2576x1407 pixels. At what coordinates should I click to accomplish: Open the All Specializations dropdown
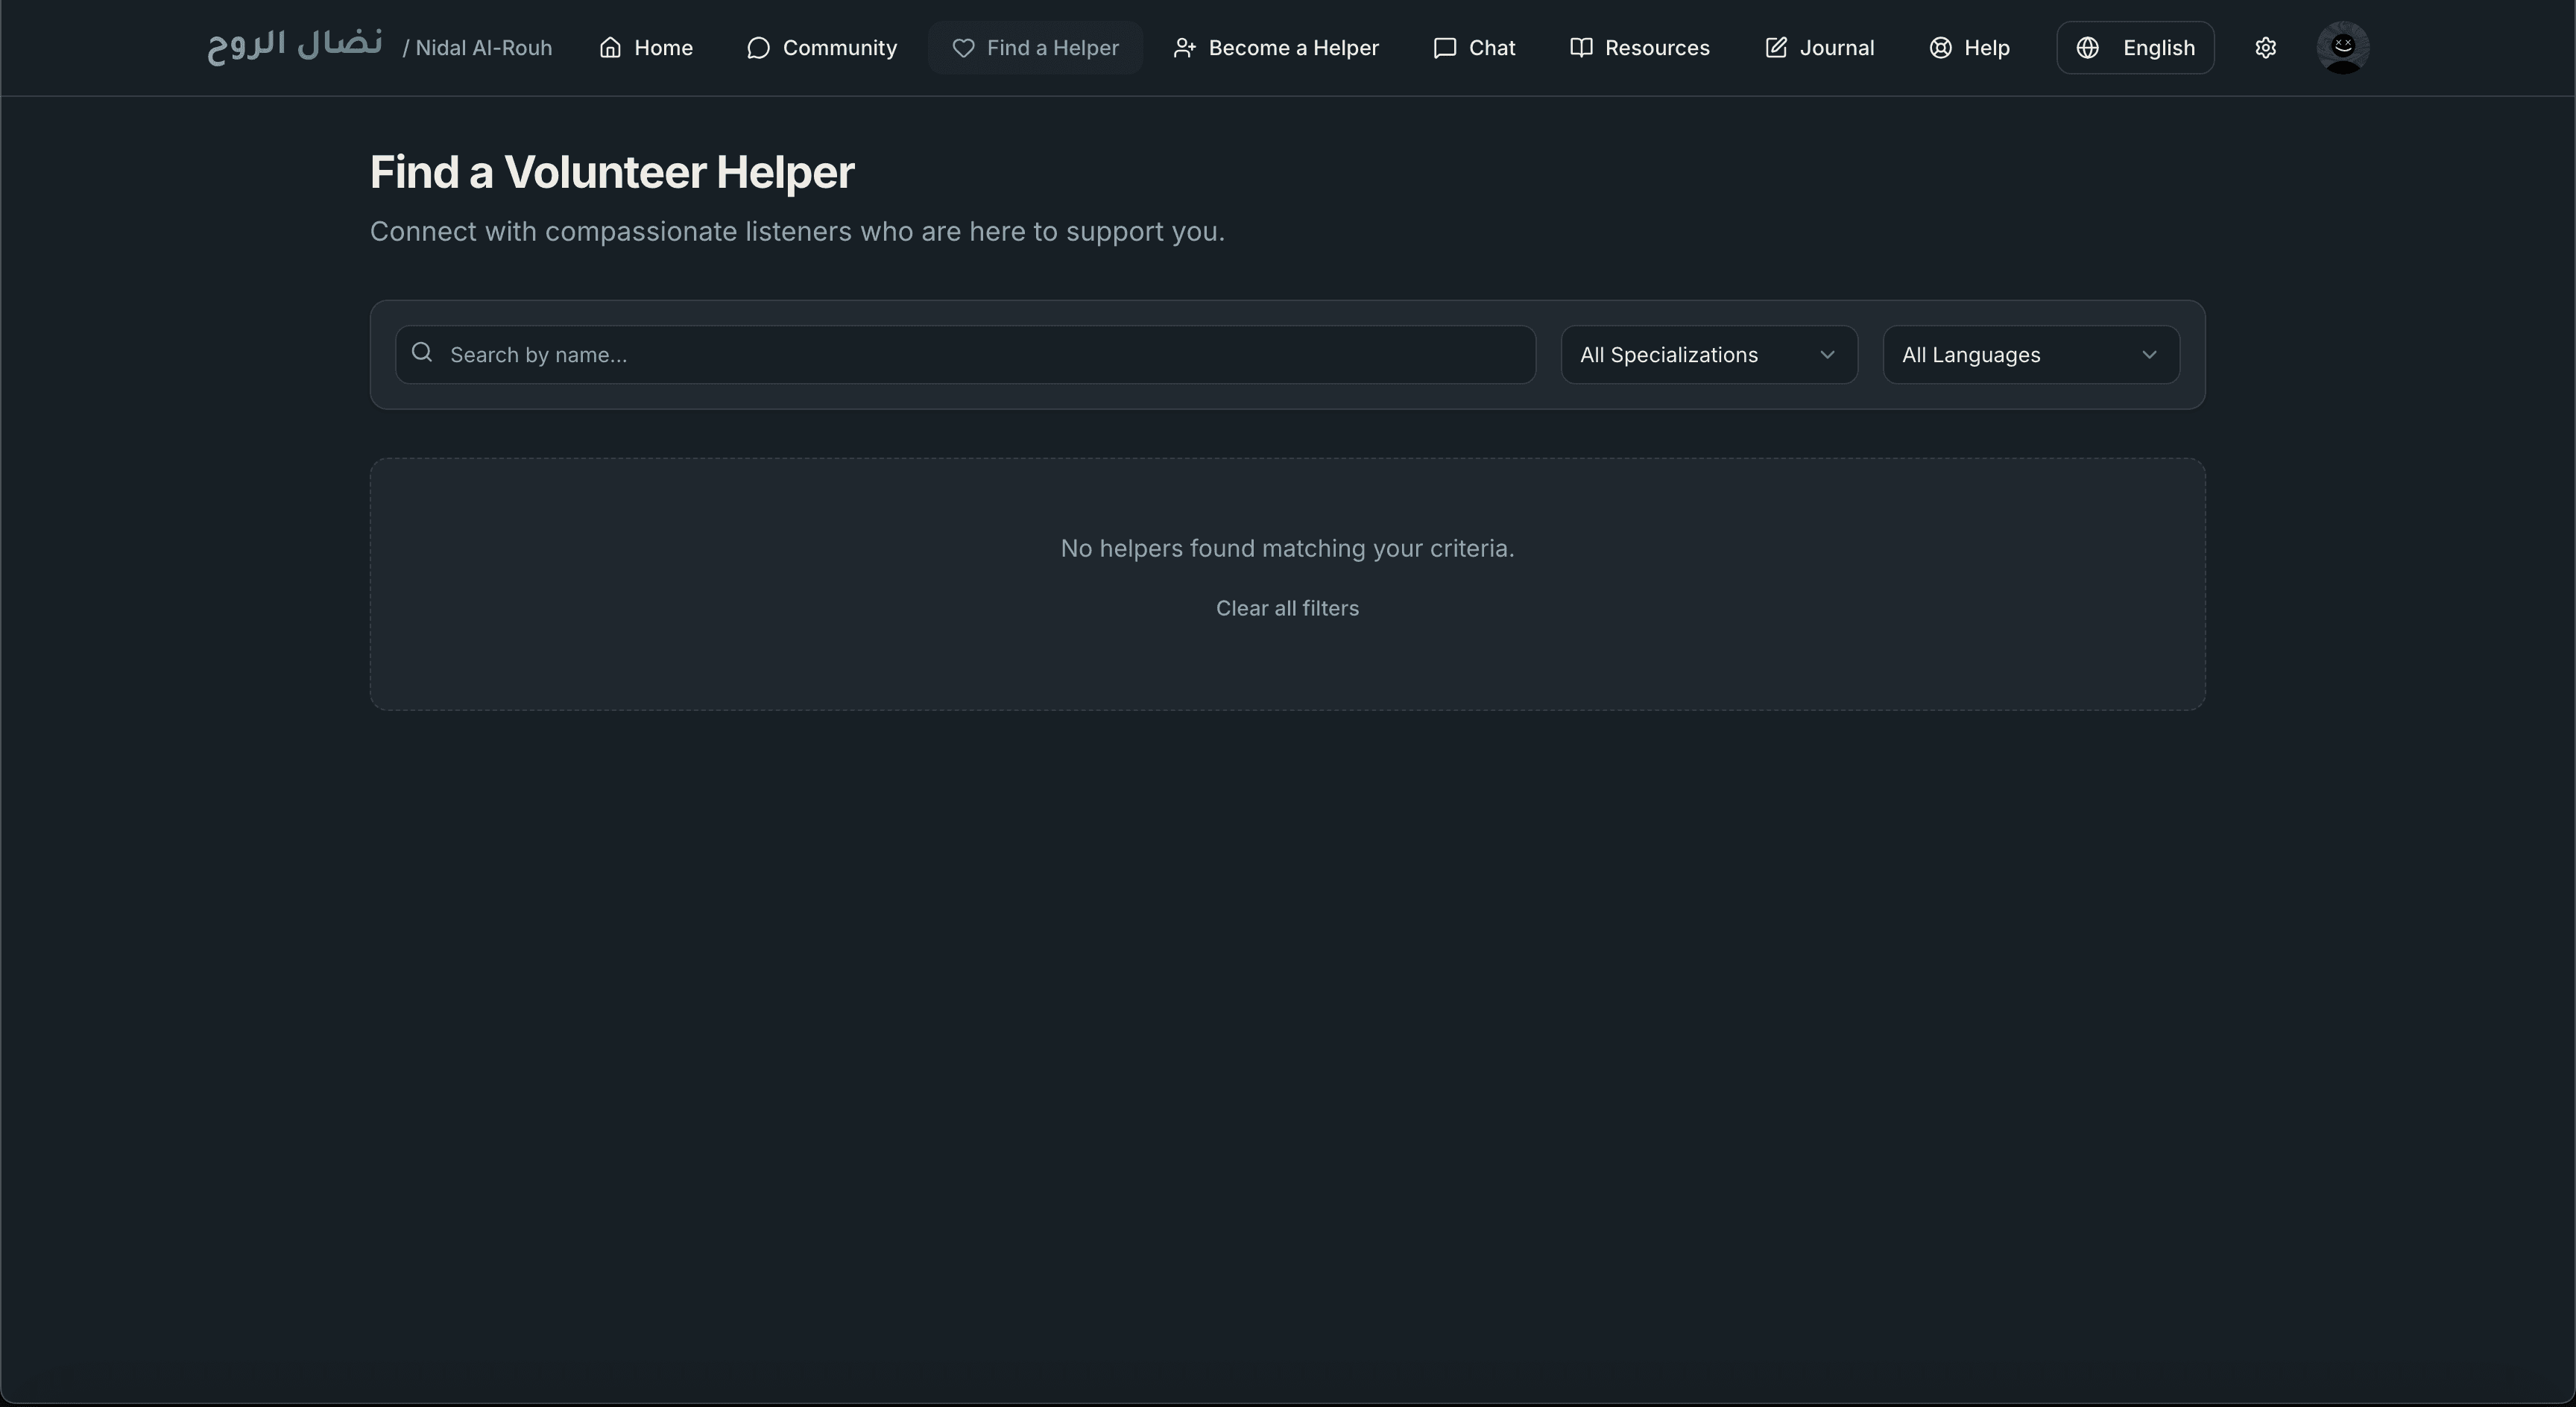[1709, 354]
